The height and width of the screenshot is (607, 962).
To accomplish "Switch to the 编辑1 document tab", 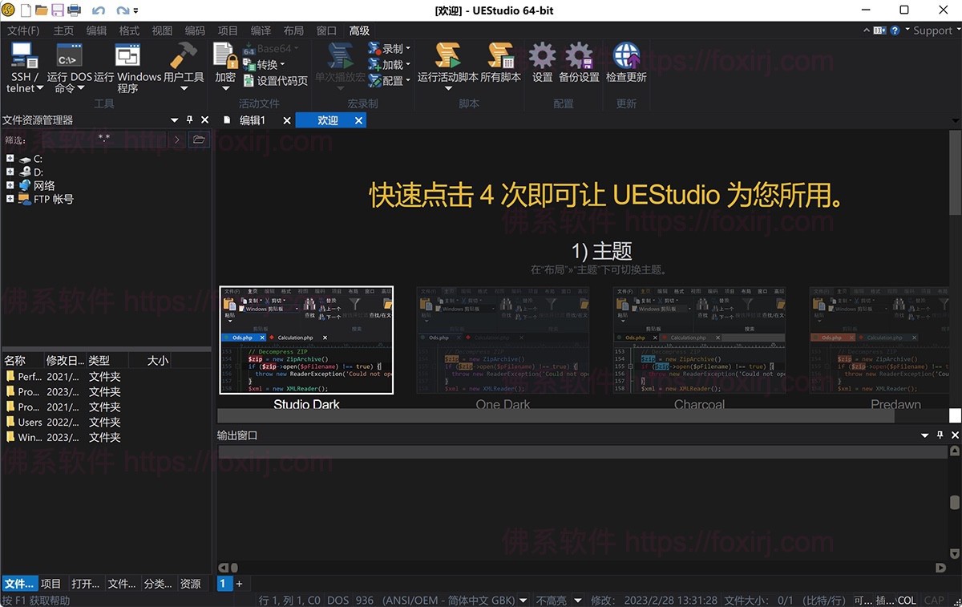I will (253, 119).
